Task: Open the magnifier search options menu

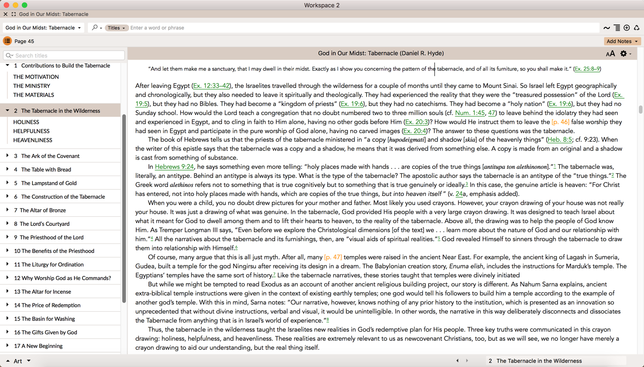Action: tap(96, 28)
